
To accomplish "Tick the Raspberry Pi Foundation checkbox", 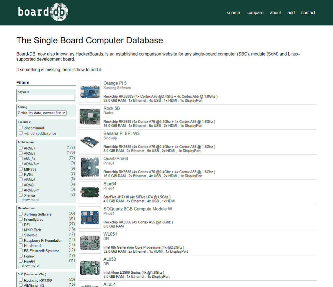I will coord(21,240).
